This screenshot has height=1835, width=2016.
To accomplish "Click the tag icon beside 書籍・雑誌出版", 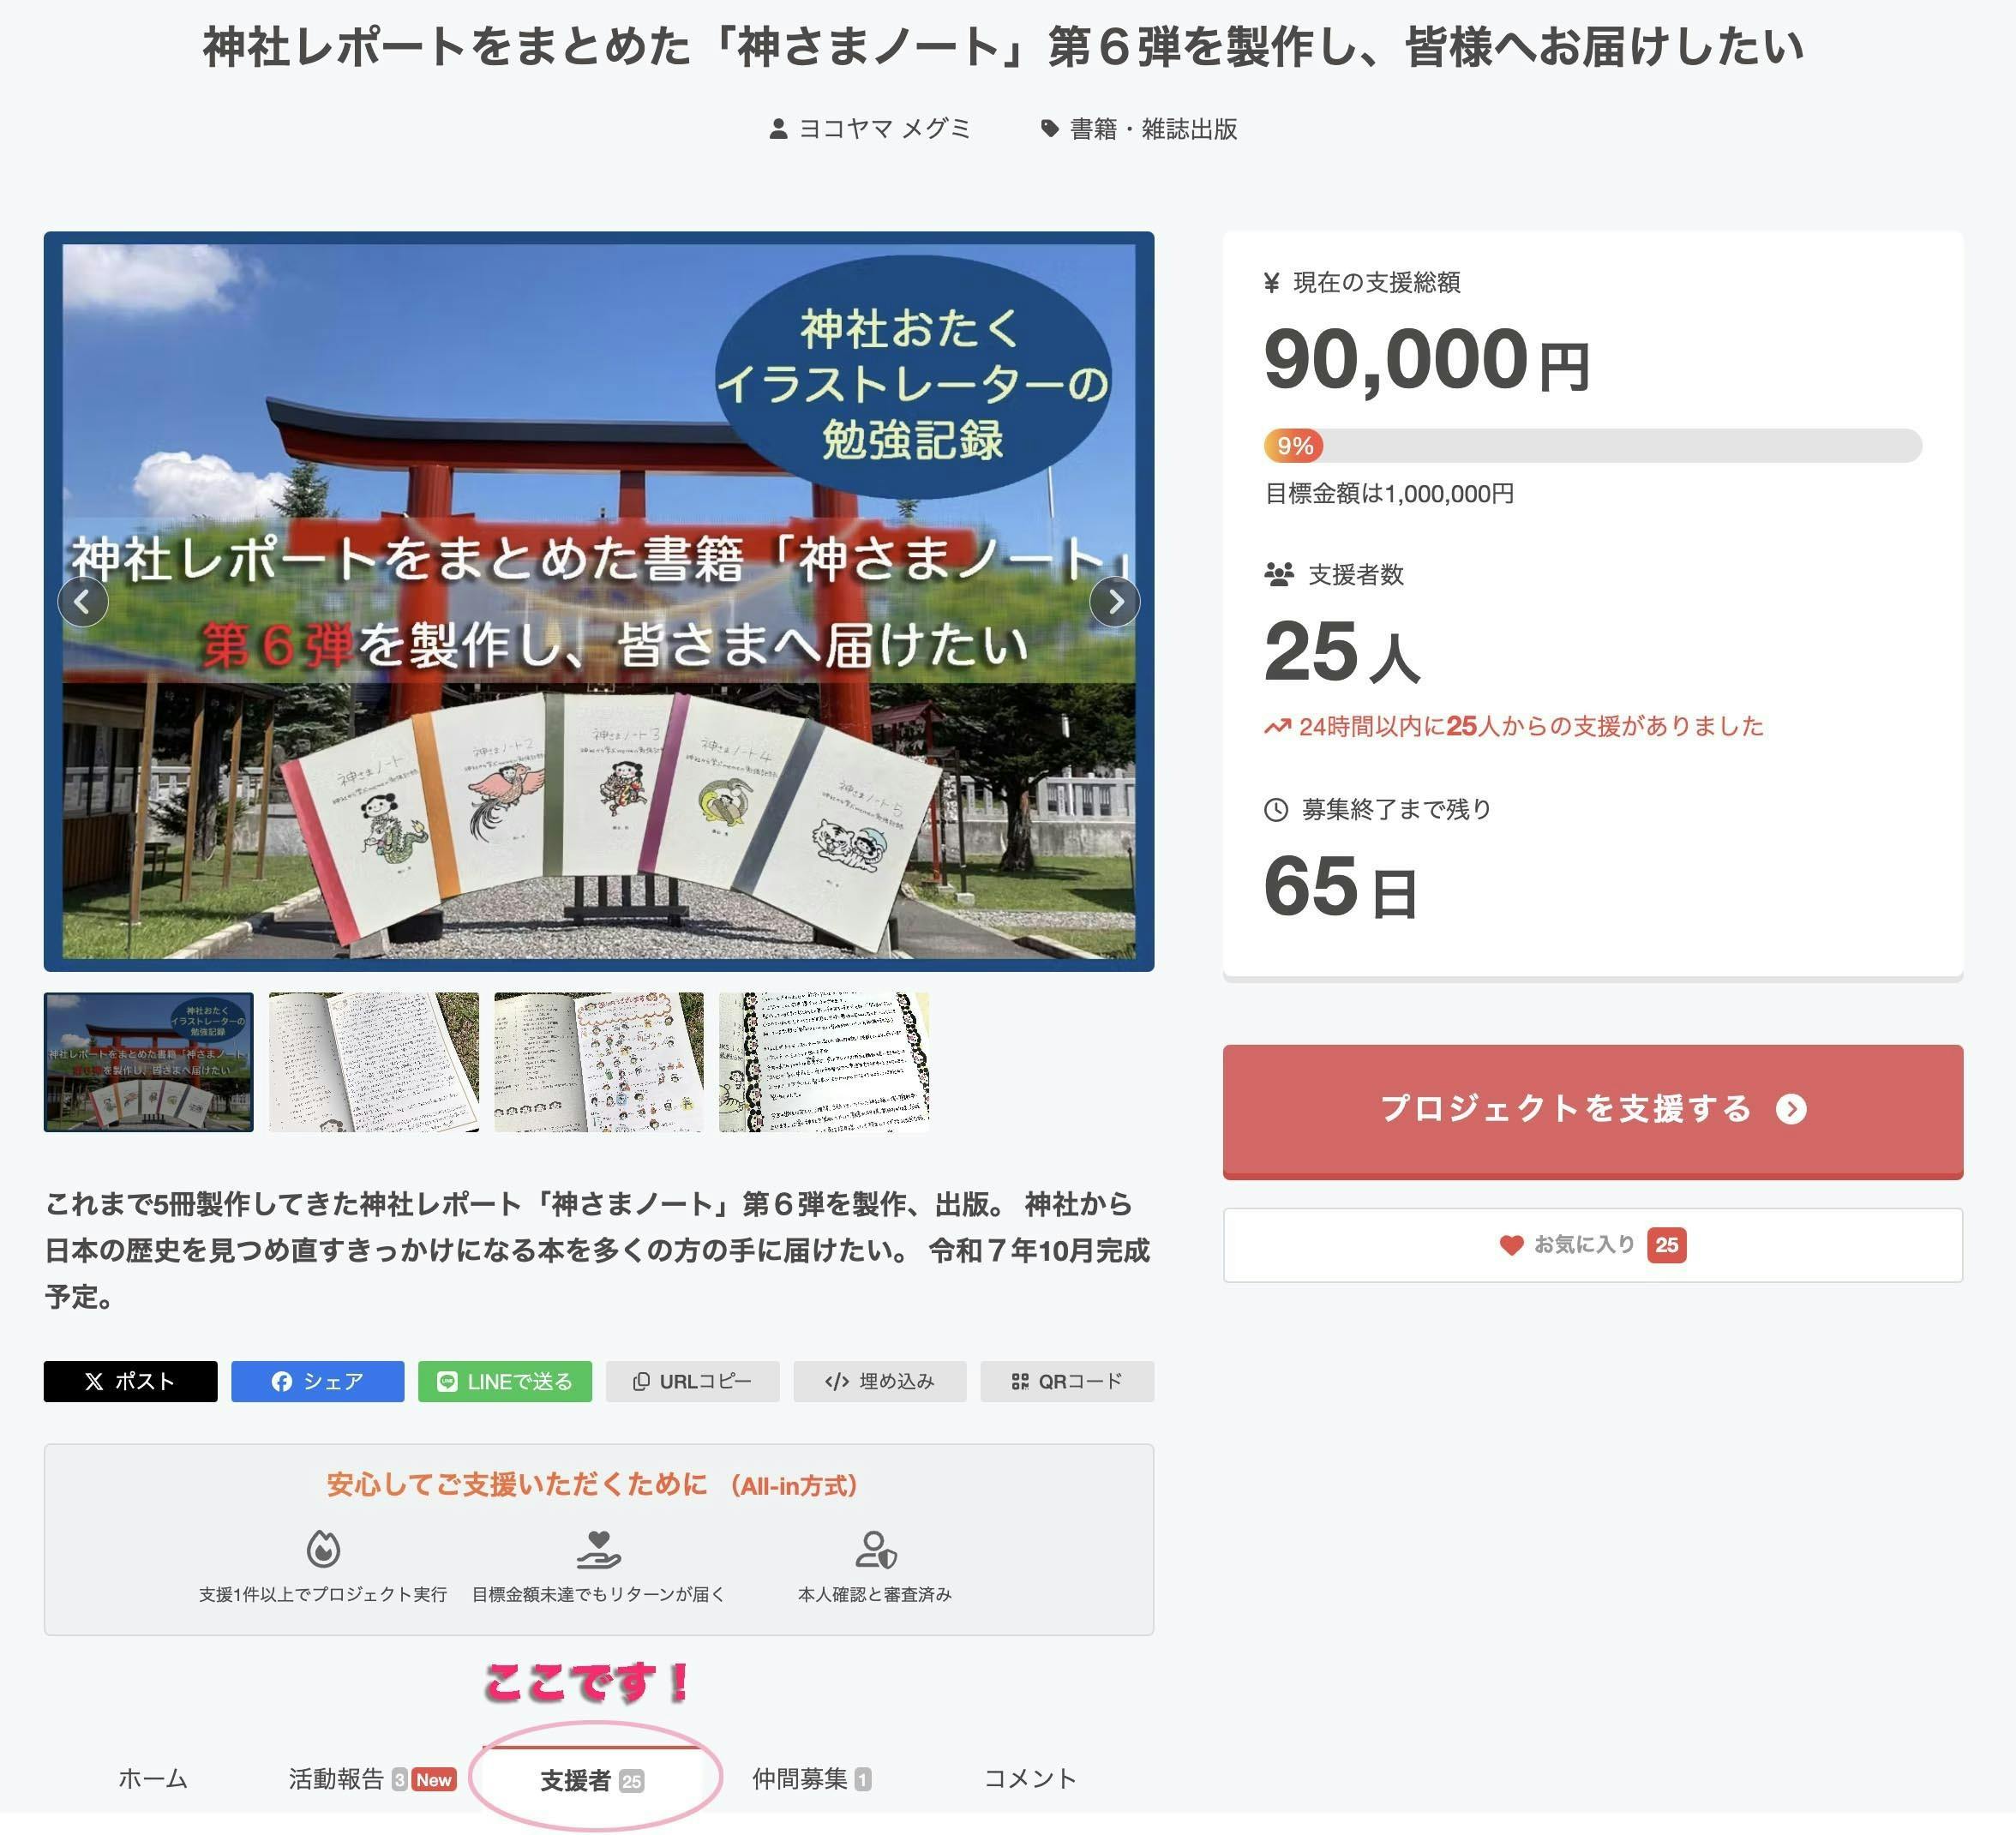I will pos(1049,129).
